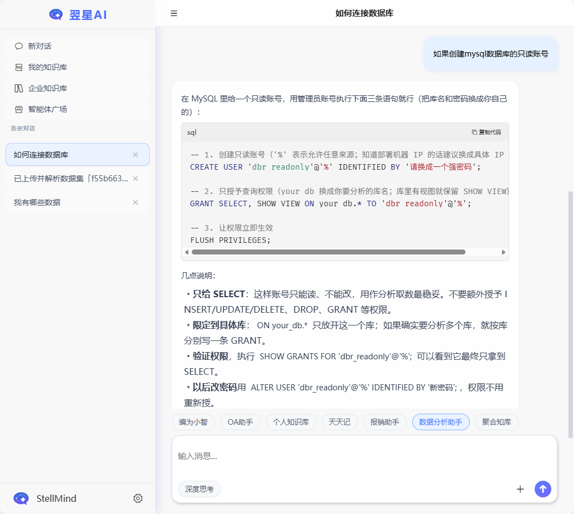The height and width of the screenshot is (514, 574).
Task: Toggle the sidebar hamburger menu icon
Action: coord(174,13)
